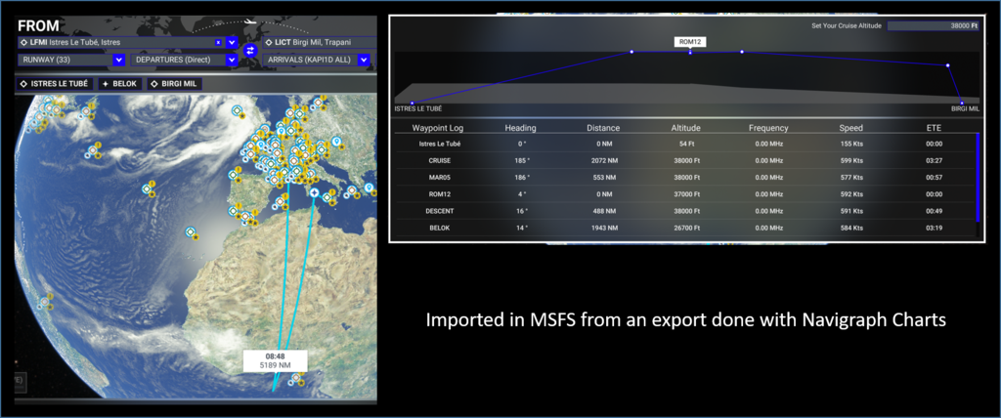Click the 03:19 ETE cell
This screenshot has width=1001, height=418.
pyautogui.click(x=934, y=228)
